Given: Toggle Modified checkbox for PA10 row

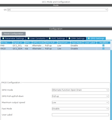Looking at the screenshot, I should pos(103,49).
